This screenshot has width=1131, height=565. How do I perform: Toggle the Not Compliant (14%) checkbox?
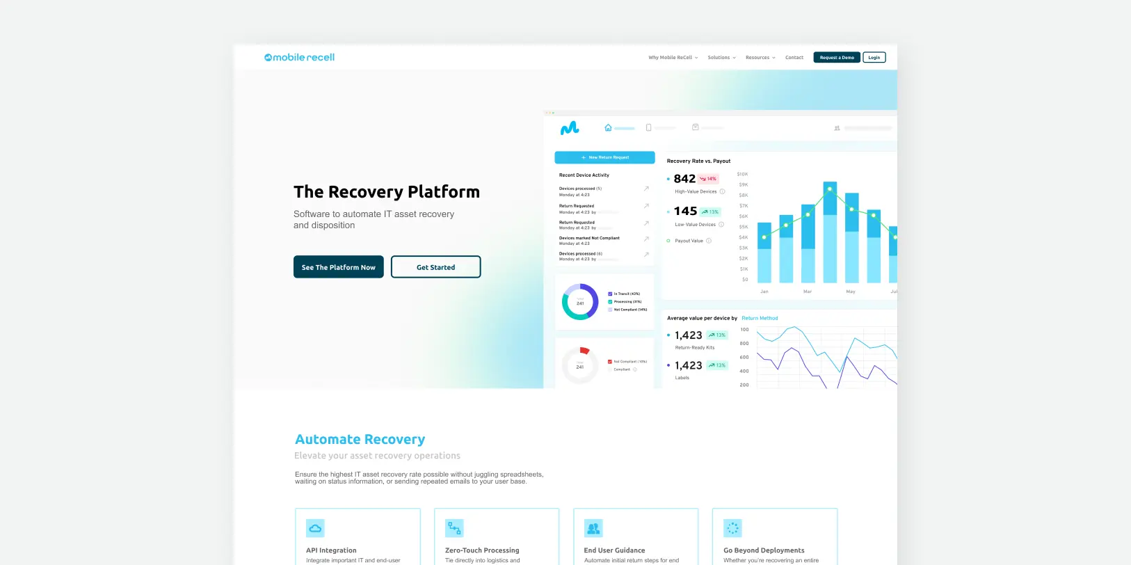pyautogui.click(x=610, y=310)
